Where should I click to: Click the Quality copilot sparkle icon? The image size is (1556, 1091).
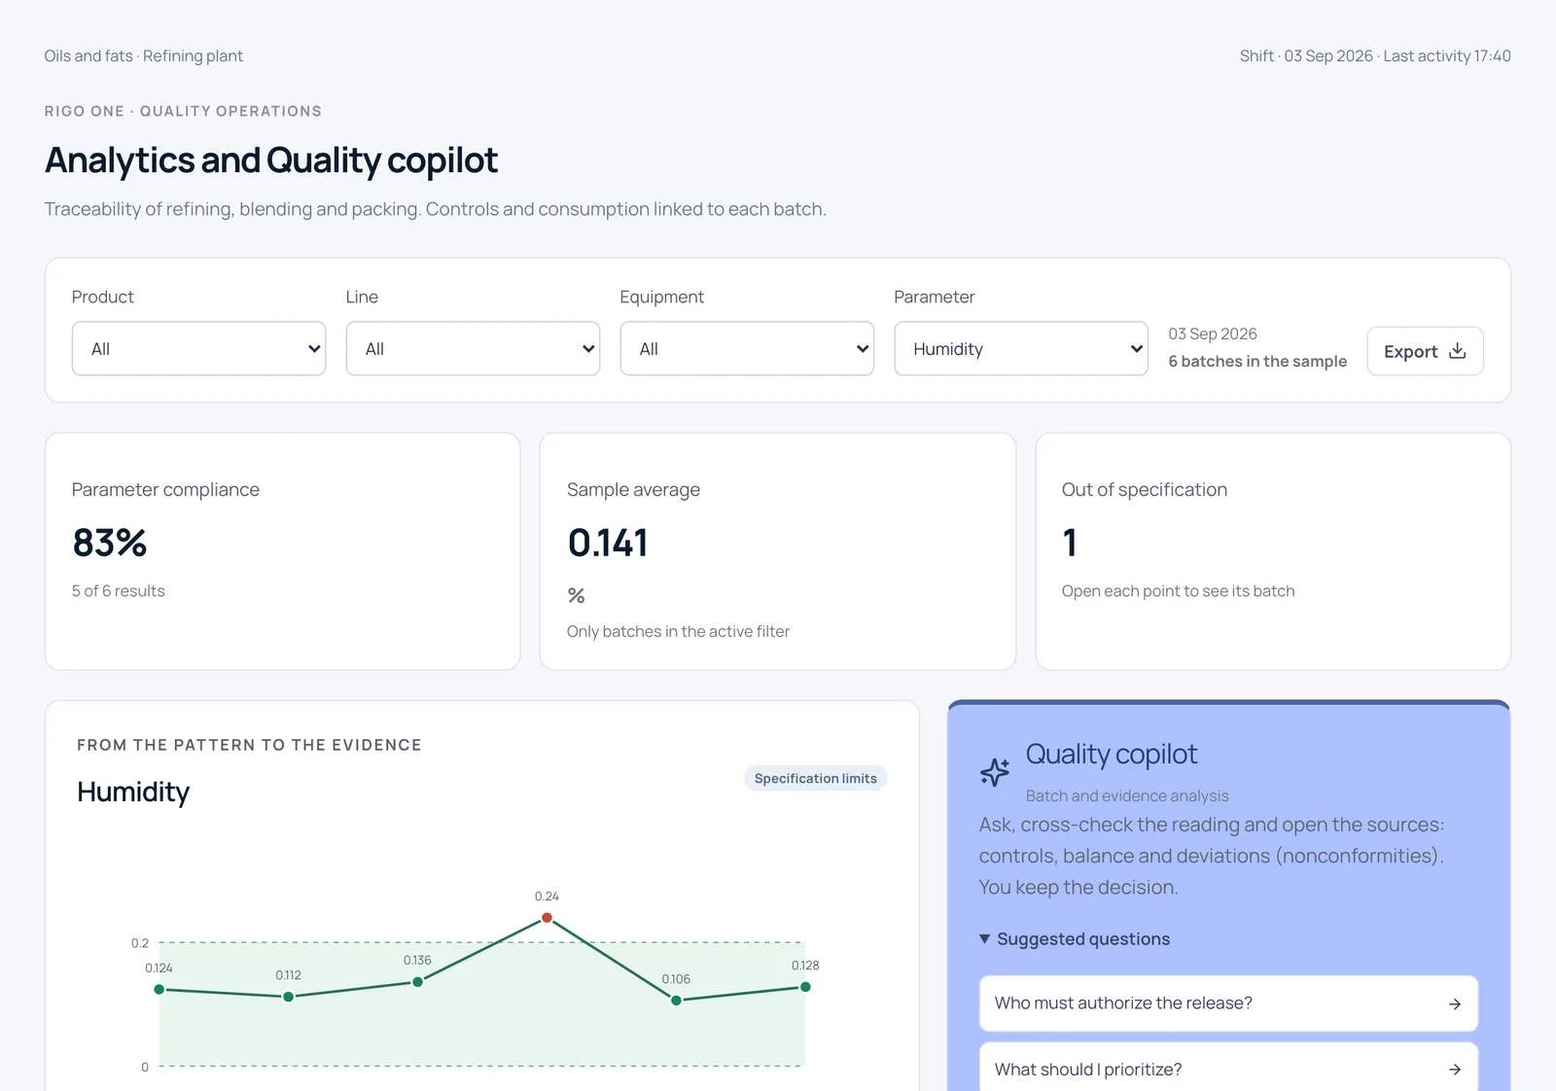(x=995, y=772)
